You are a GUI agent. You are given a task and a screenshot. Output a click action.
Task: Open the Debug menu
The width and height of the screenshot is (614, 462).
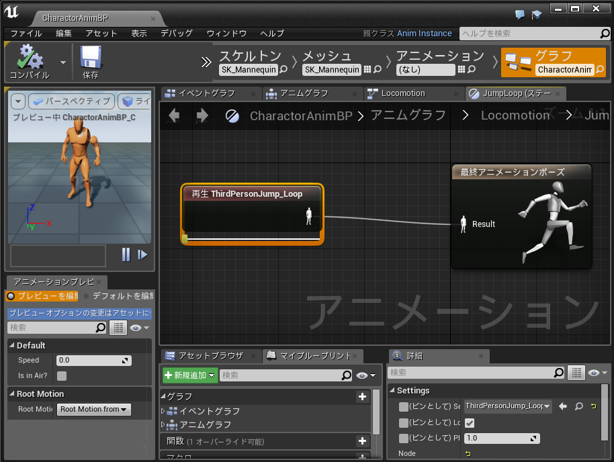(x=177, y=34)
